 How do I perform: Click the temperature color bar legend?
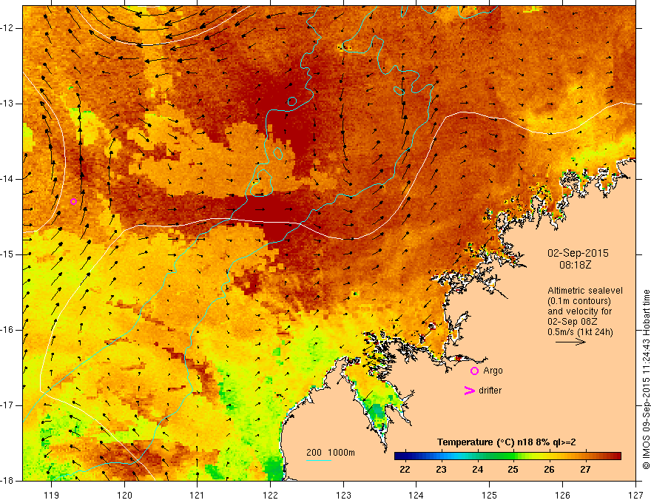coord(507,456)
